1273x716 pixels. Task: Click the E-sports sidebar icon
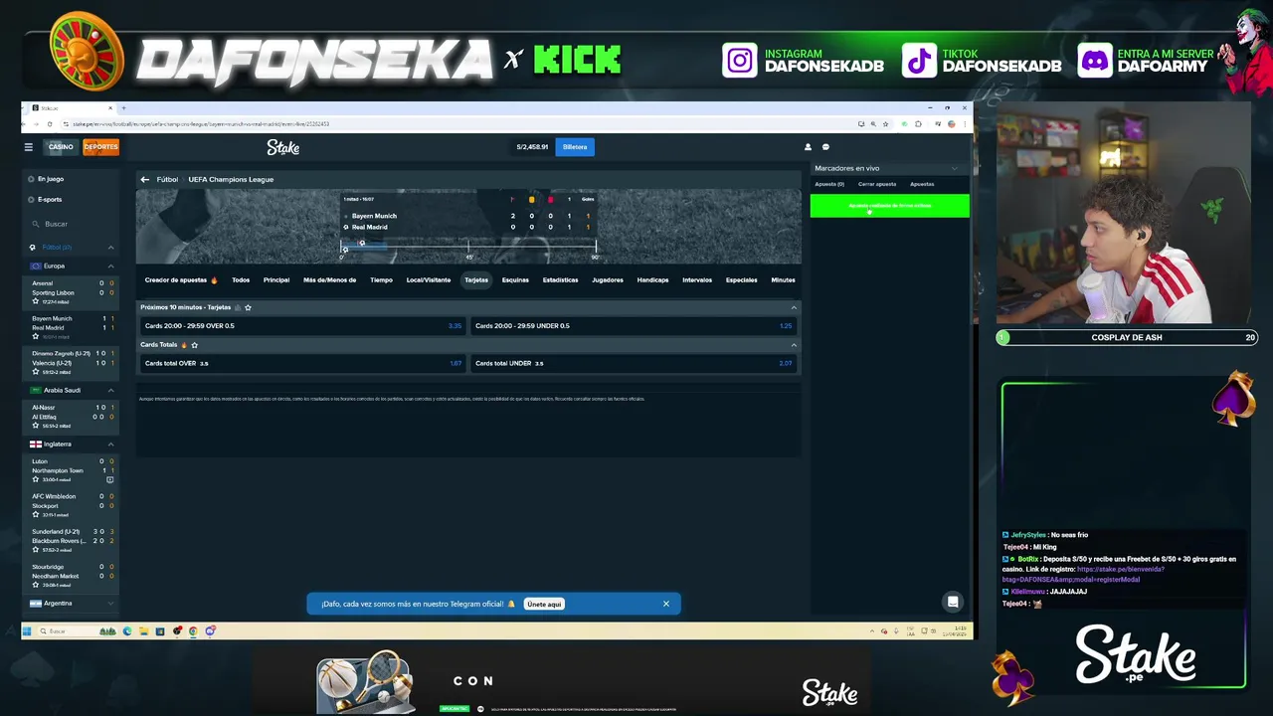(31, 199)
